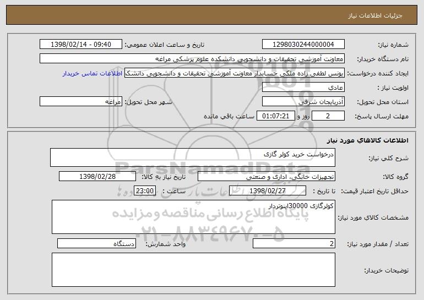Click the label ایجاد کننده درخواست
The image size is (424, 300).
coord(378,74)
